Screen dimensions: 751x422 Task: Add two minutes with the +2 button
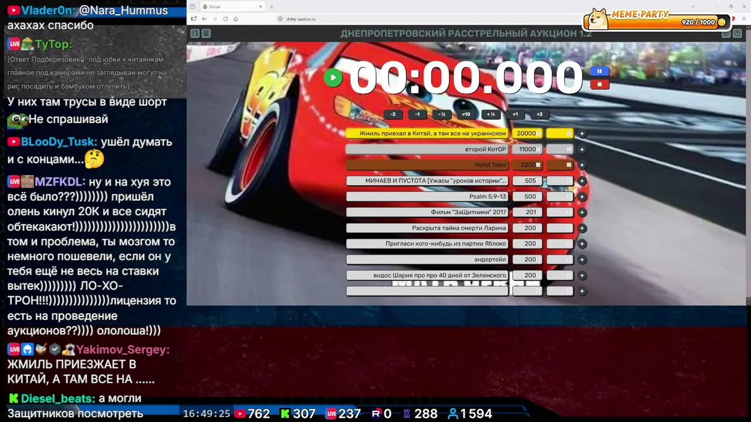[539, 114]
